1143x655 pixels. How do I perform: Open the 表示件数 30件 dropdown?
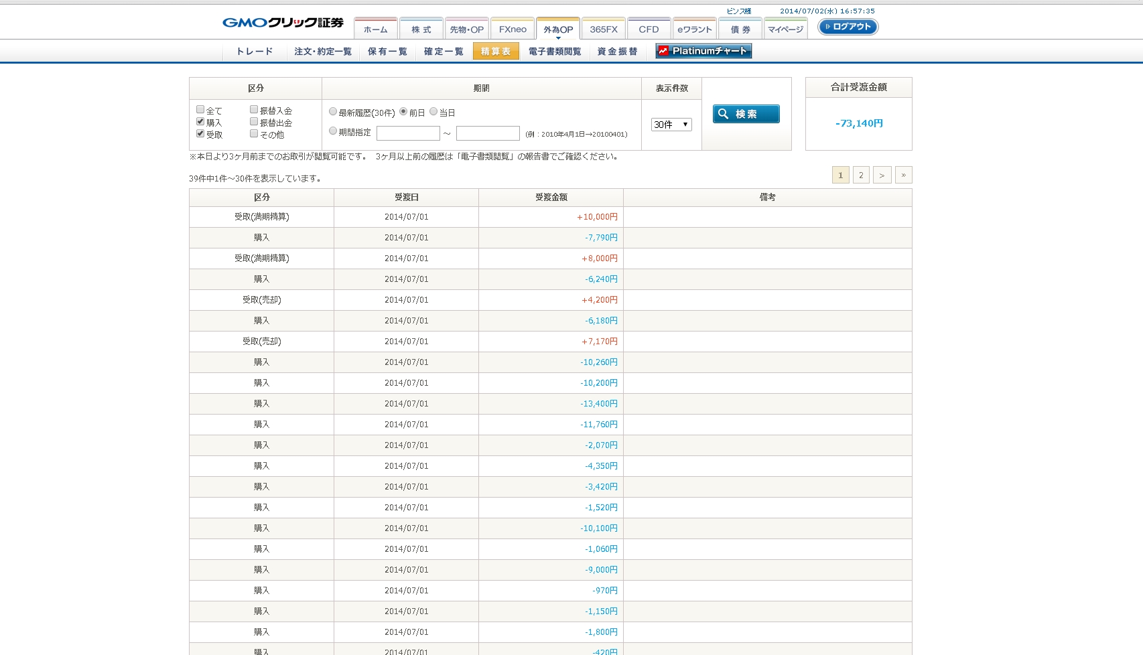(x=671, y=125)
